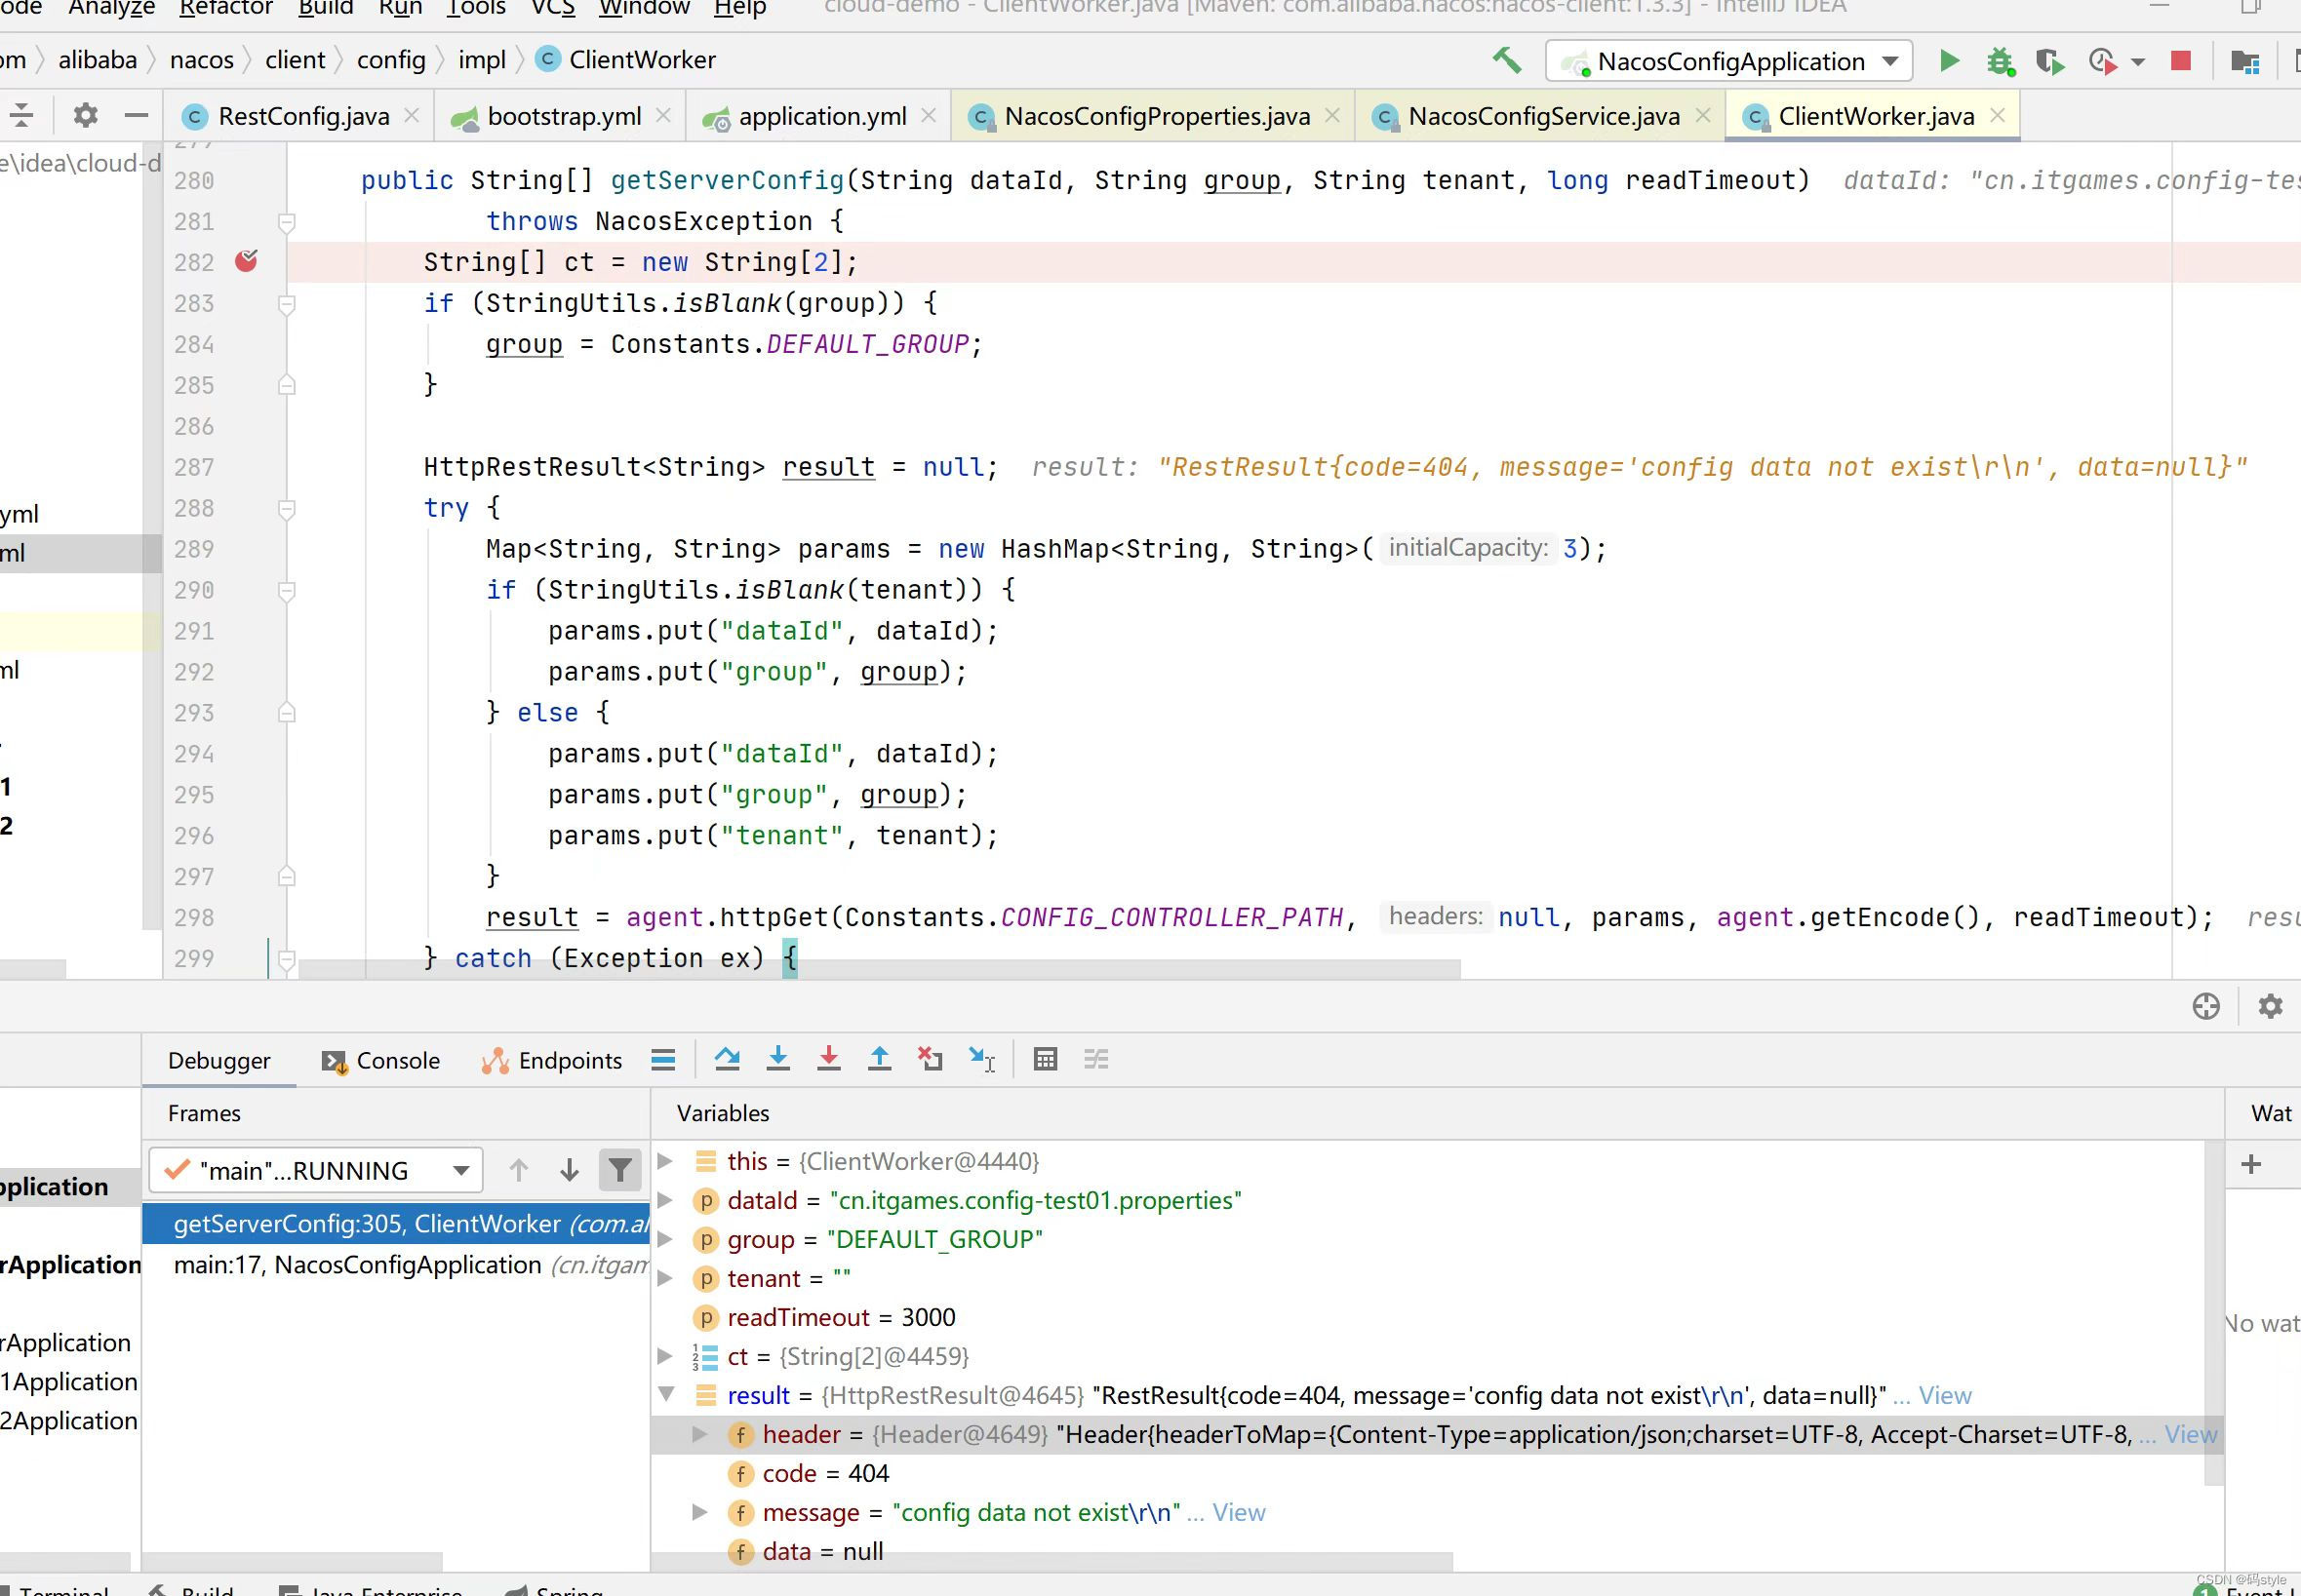Click ClientWorker breadcrumb item
This screenshot has width=2301, height=1596.
[x=627, y=60]
